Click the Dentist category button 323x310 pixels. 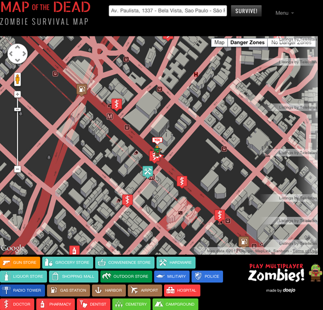pos(93,304)
